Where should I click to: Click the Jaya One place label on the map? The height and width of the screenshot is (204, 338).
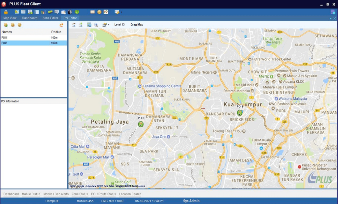click(x=159, y=137)
